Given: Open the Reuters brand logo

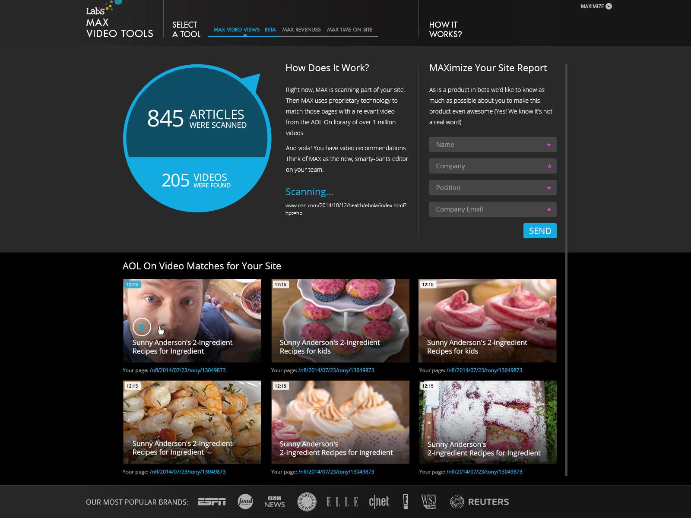Looking at the screenshot, I should tap(479, 502).
